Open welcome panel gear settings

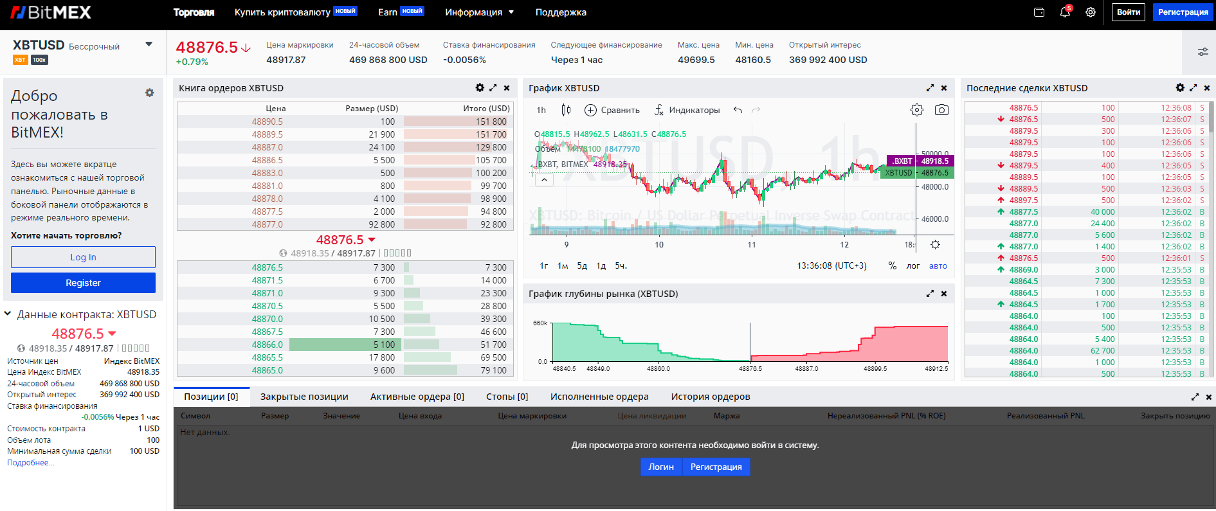(x=150, y=93)
